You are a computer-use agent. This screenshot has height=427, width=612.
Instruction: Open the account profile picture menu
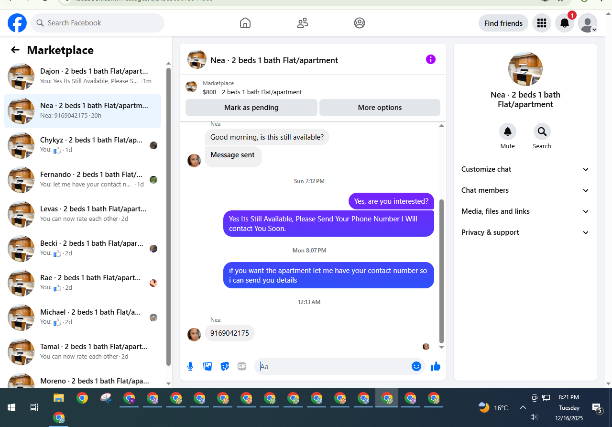(588, 23)
